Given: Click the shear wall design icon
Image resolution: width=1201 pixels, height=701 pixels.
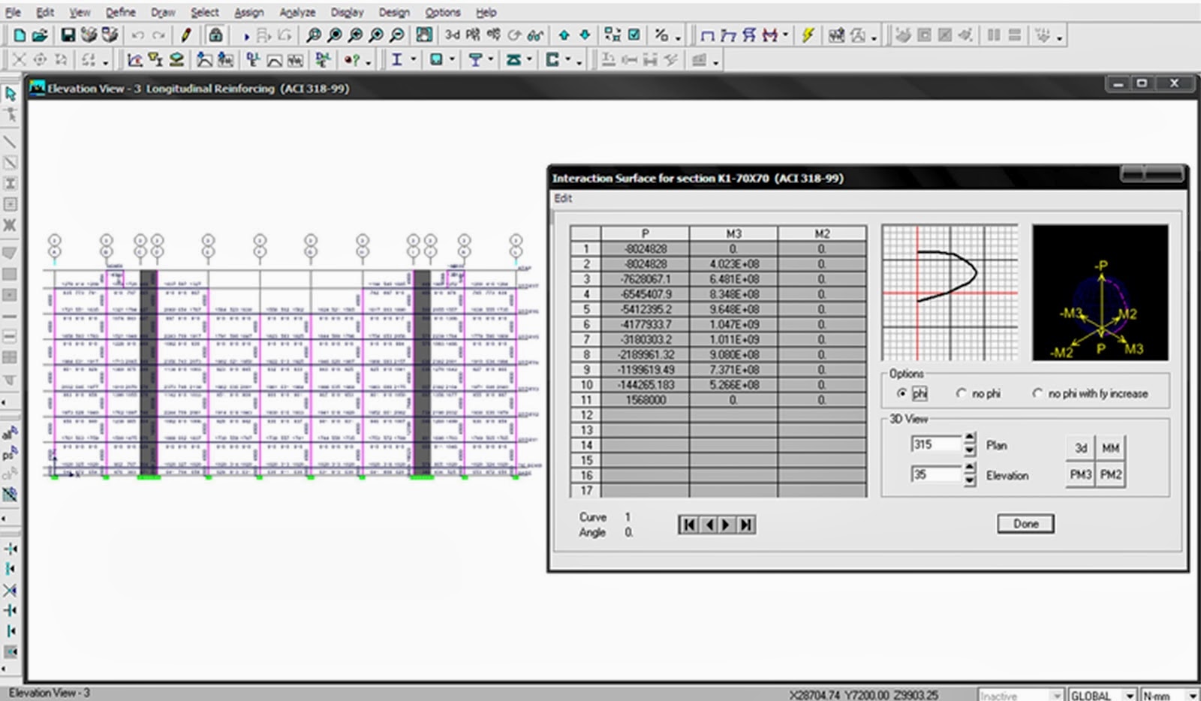Looking at the screenshot, I should click(x=552, y=60).
